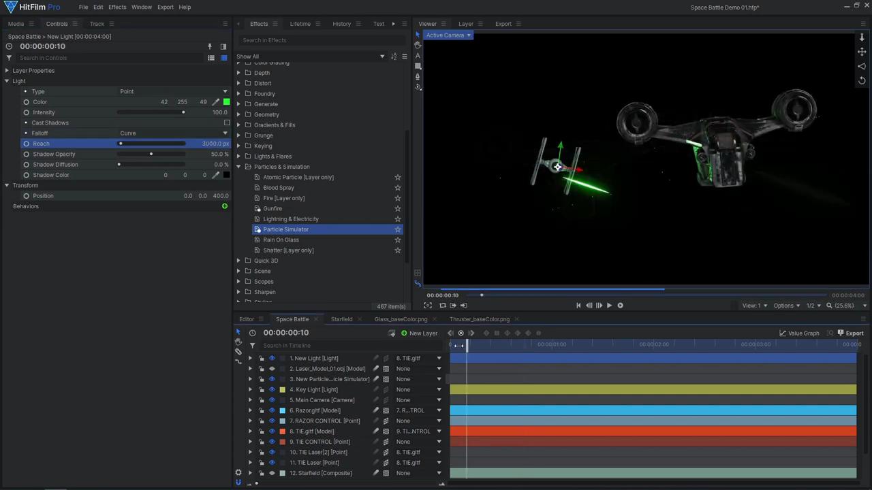
Task: Open the Window menu
Action: coord(142,7)
